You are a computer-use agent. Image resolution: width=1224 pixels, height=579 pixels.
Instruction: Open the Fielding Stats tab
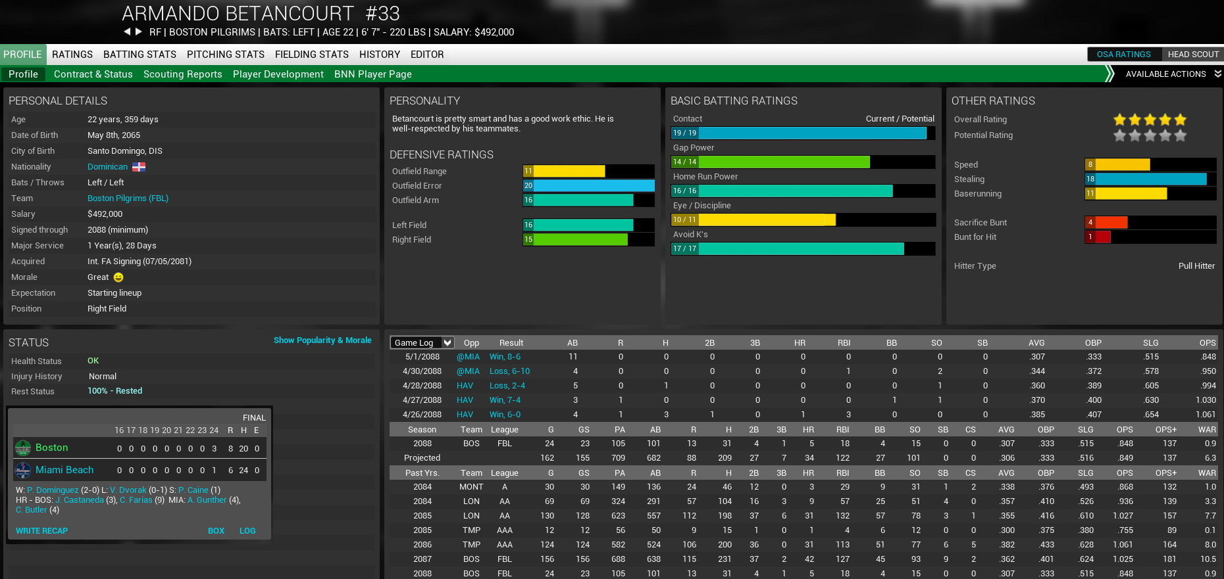(312, 55)
